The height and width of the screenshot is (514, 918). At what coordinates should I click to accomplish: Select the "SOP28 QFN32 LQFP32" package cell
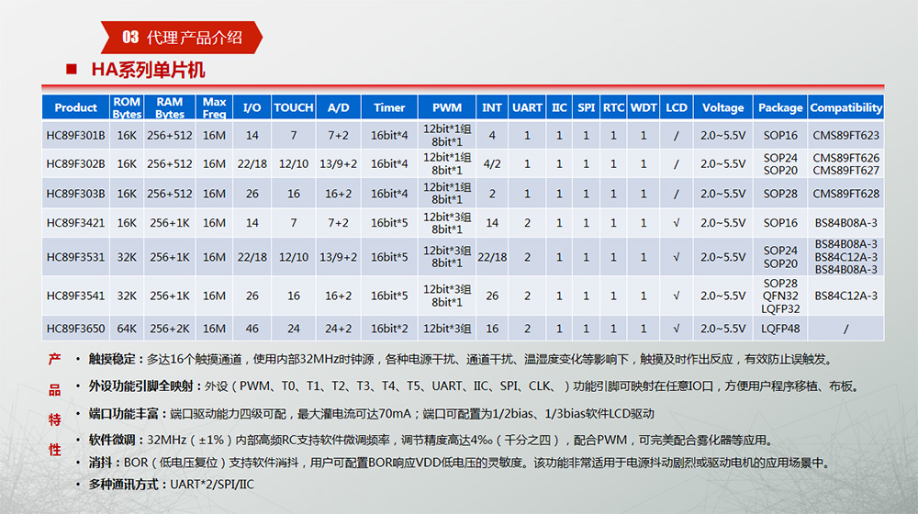(780, 296)
